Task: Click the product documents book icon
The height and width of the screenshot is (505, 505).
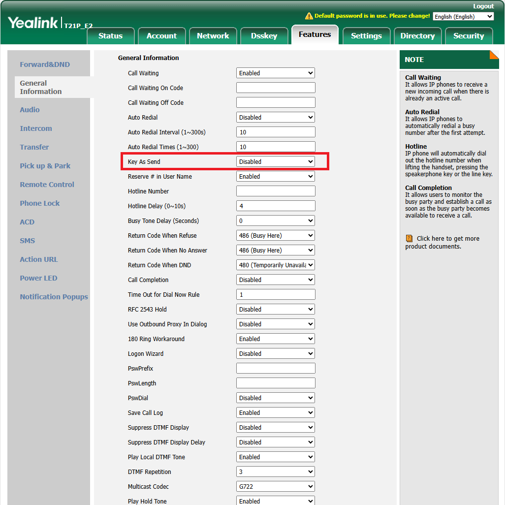Action: point(409,239)
